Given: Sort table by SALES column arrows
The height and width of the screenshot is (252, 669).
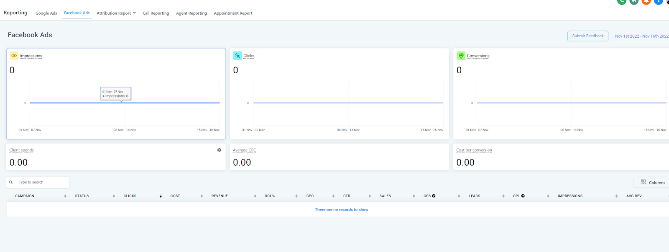Looking at the screenshot, I should tap(414, 196).
